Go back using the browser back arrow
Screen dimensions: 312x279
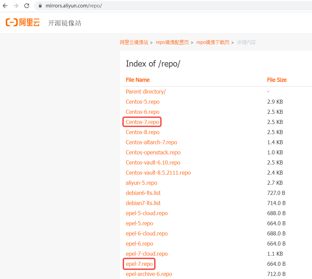tap(5, 6)
